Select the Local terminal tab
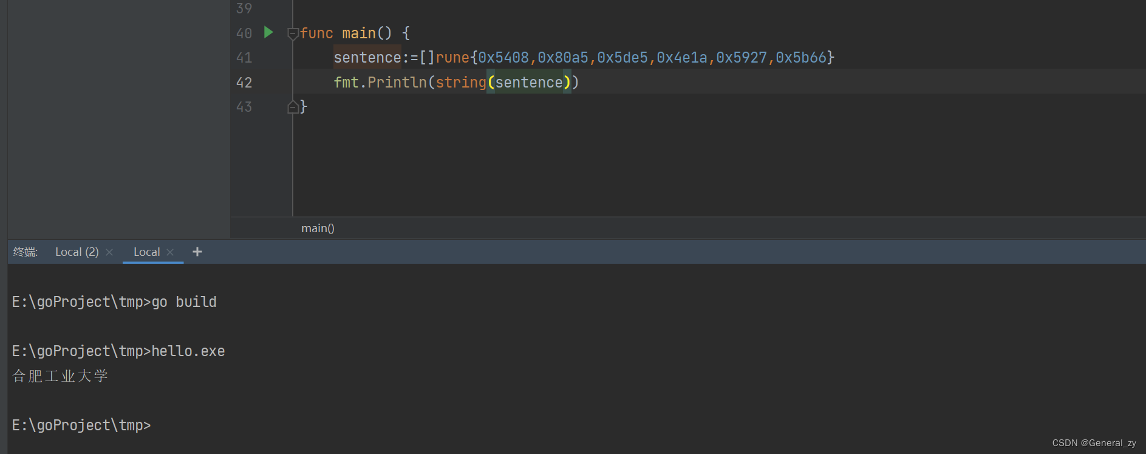This screenshot has height=454, width=1146. 147,252
